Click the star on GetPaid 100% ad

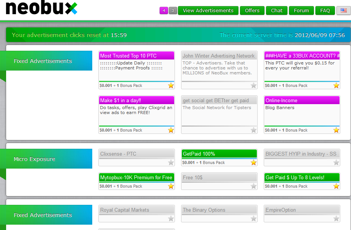pyautogui.click(x=254, y=162)
